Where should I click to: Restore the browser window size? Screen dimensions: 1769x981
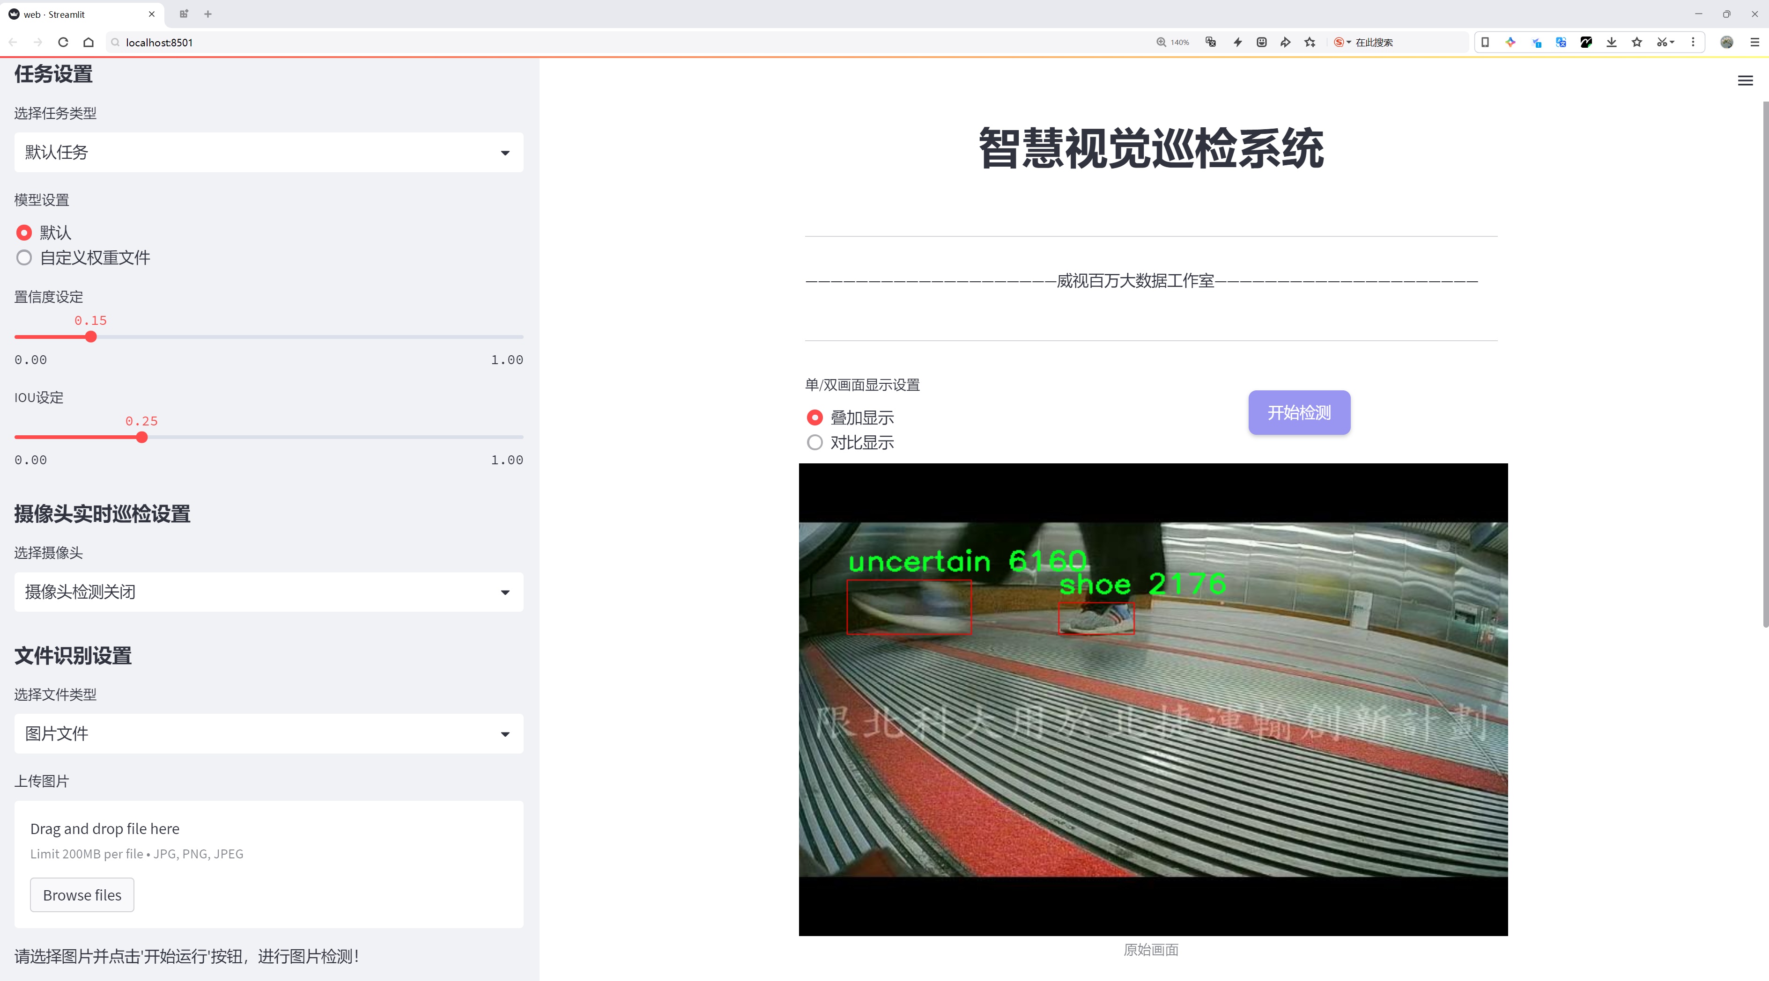coord(1726,14)
